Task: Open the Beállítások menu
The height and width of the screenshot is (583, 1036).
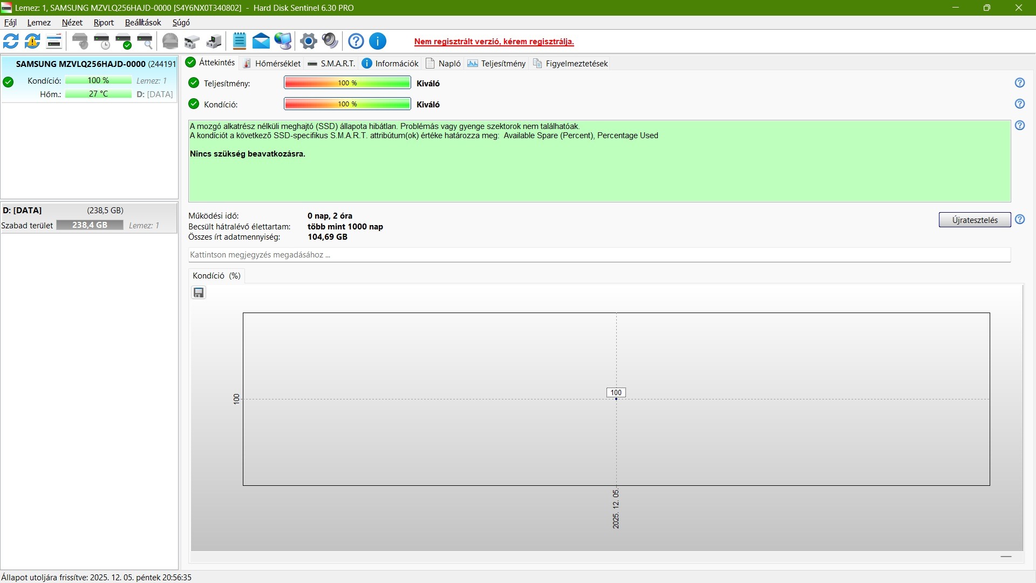Action: [143, 23]
